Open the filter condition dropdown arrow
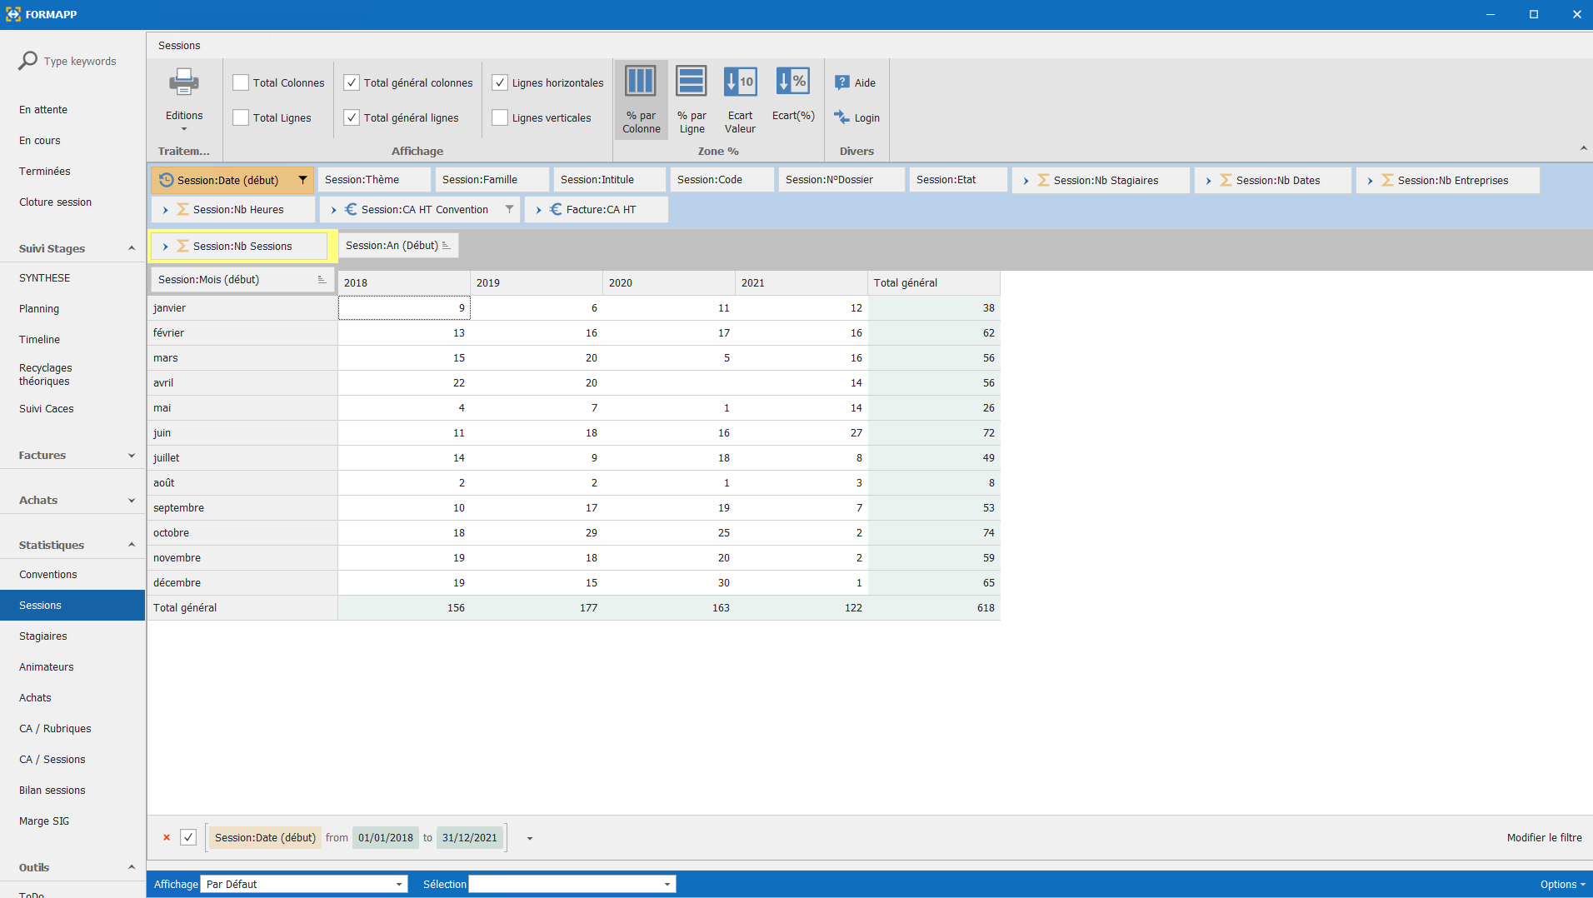This screenshot has width=1593, height=898. [x=529, y=838]
